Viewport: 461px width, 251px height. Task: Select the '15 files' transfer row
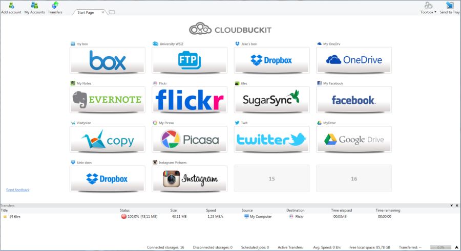pyautogui.click(x=230, y=217)
